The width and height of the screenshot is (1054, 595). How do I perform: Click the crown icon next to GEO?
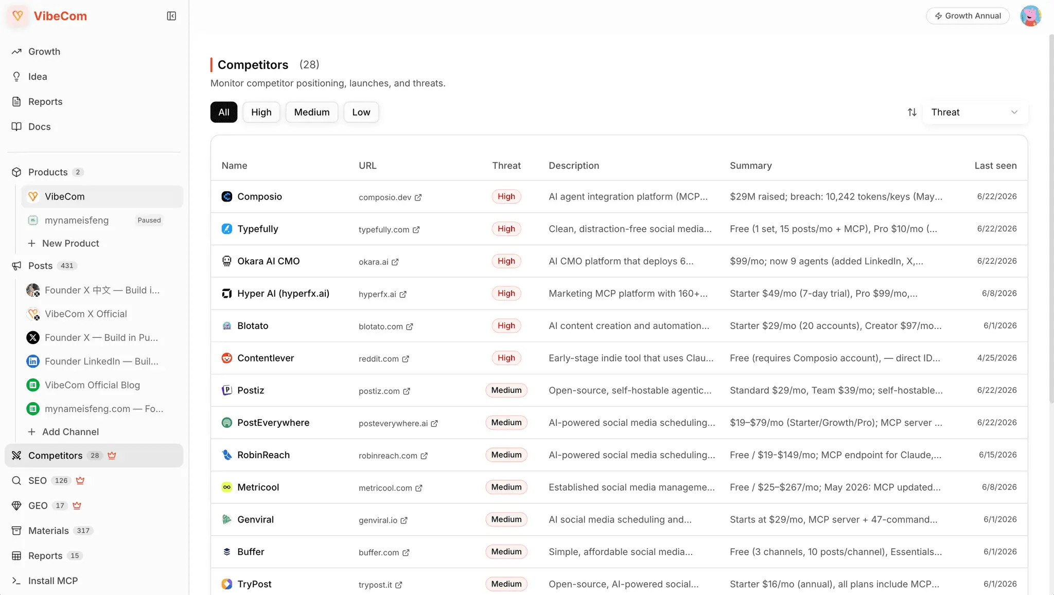(77, 506)
